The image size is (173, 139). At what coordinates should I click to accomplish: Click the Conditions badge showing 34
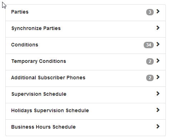click(x=149, y=45)
